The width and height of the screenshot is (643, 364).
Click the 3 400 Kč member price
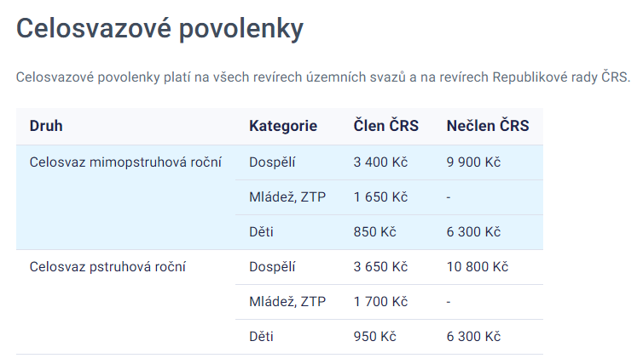pos(380,162)
